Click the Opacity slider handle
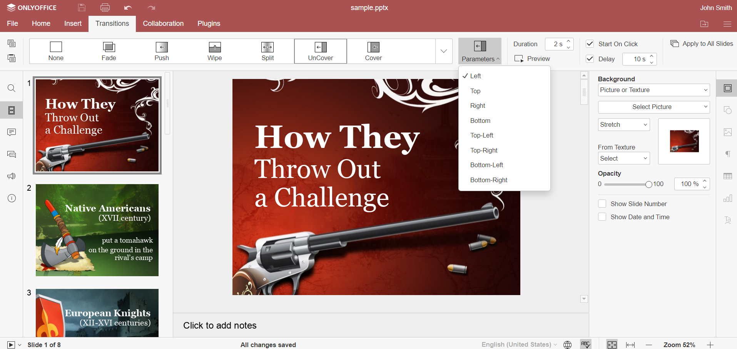737x349 pixels. coord(649,184)
